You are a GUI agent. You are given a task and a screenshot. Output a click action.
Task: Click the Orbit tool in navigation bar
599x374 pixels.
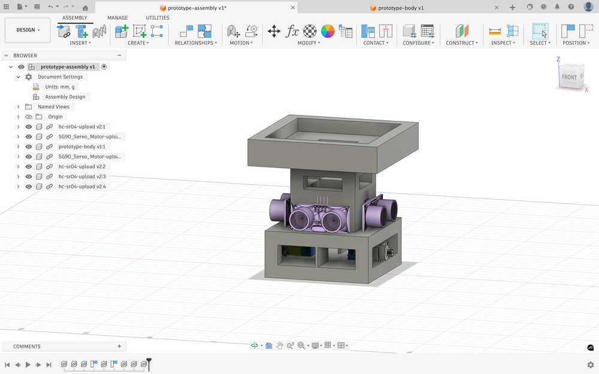(x=254, y=345)
